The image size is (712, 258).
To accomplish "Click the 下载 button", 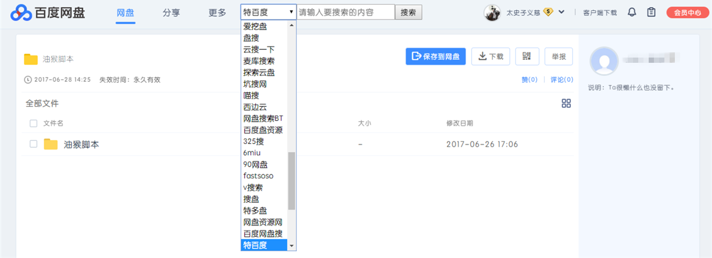I will (x=491, y=57).
